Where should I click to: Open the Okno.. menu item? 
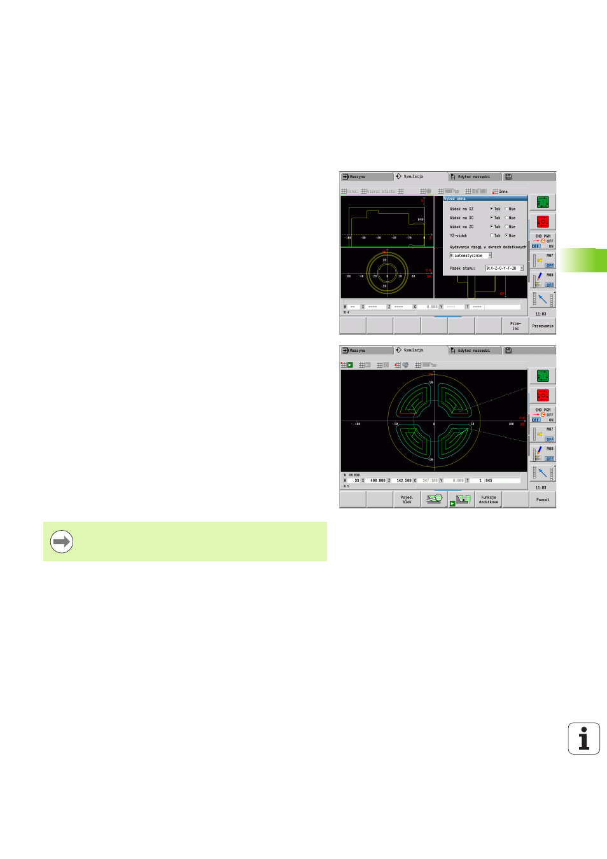(349, 192)
